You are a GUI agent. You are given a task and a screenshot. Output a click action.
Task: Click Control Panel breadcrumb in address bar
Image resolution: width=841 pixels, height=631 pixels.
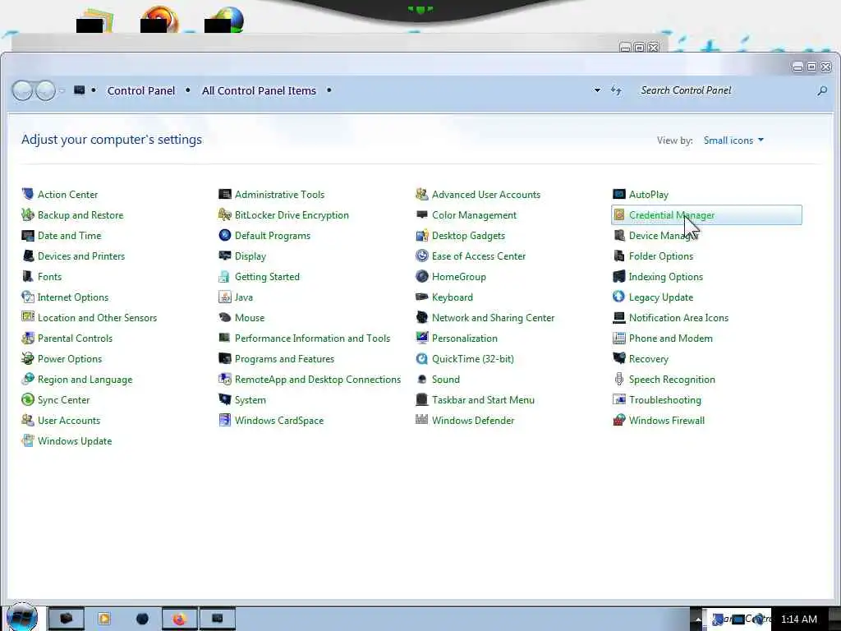[x=141, y=90]
